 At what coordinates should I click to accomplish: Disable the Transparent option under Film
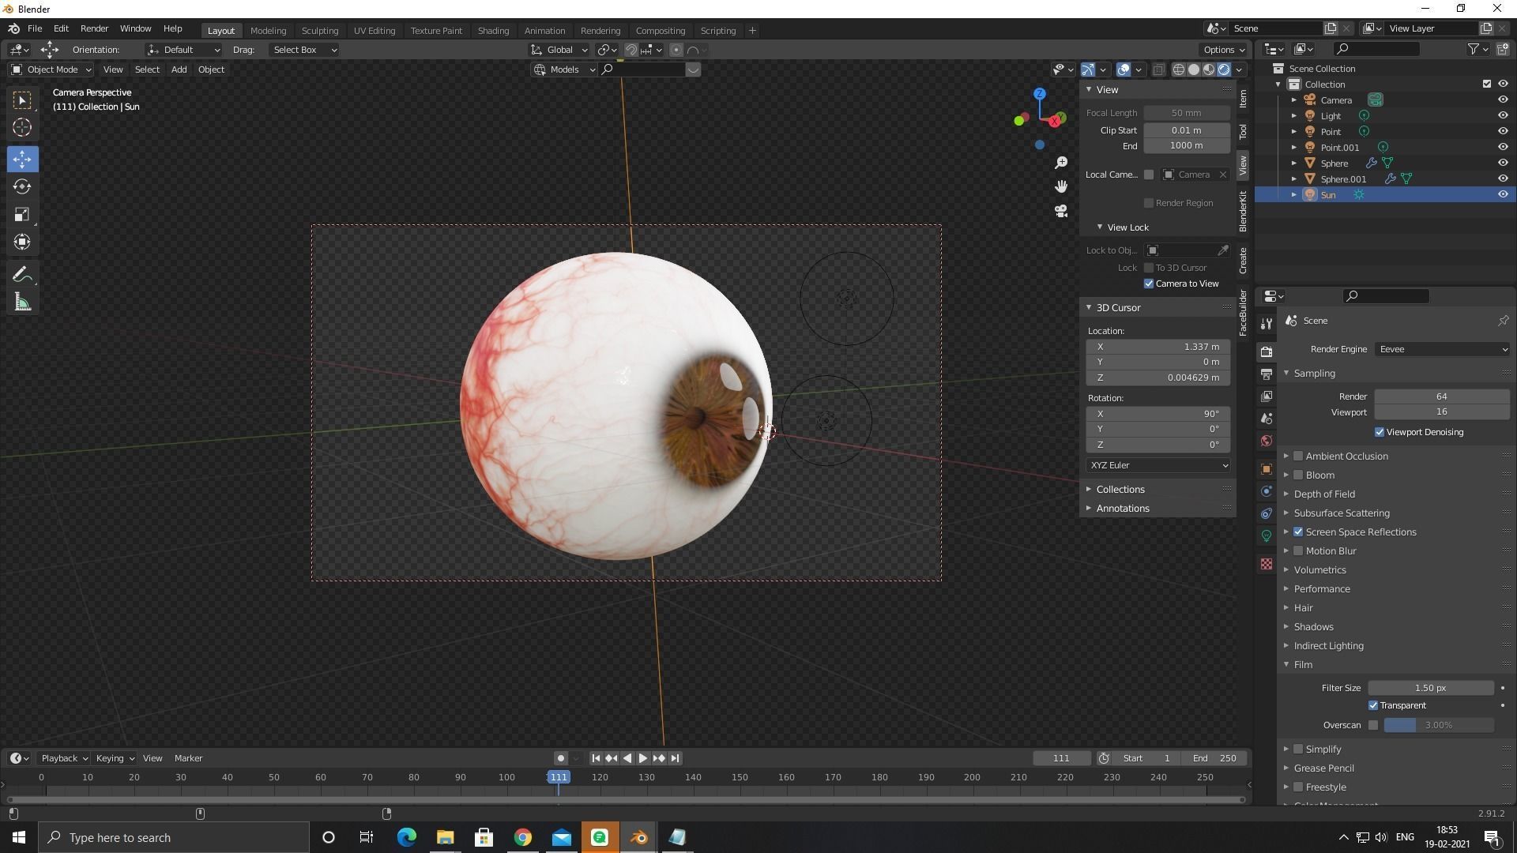(1373, 705)
